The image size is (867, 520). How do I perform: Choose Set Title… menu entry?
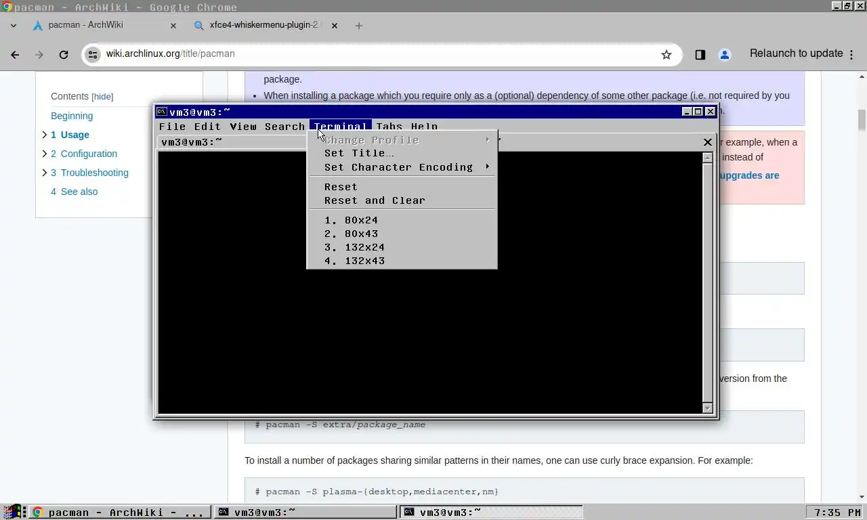[x=402, y=153]
